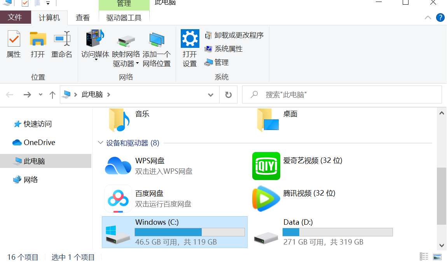The height and width of the screenshot is (264, 447).
Task: Open the 映射网络驱动器 dropdown arrow
Action: click(x=138, y=63)
